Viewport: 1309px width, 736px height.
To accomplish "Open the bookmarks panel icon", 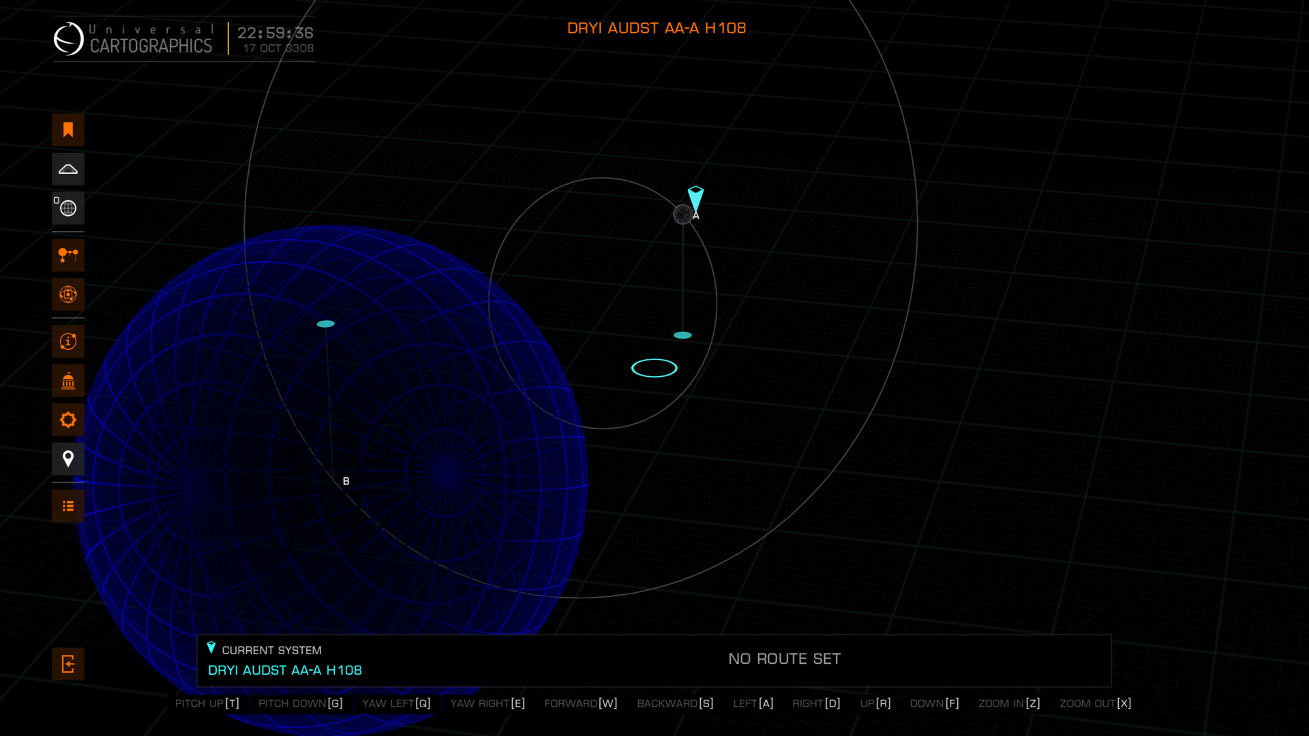I will [x=68, y=129].
